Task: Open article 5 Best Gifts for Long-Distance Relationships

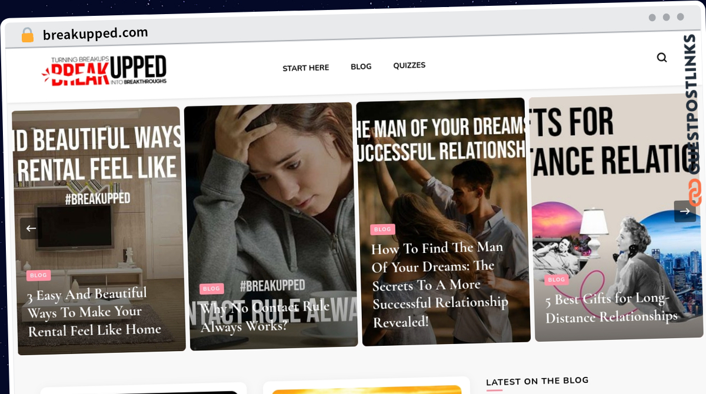Action: [611, 308]
